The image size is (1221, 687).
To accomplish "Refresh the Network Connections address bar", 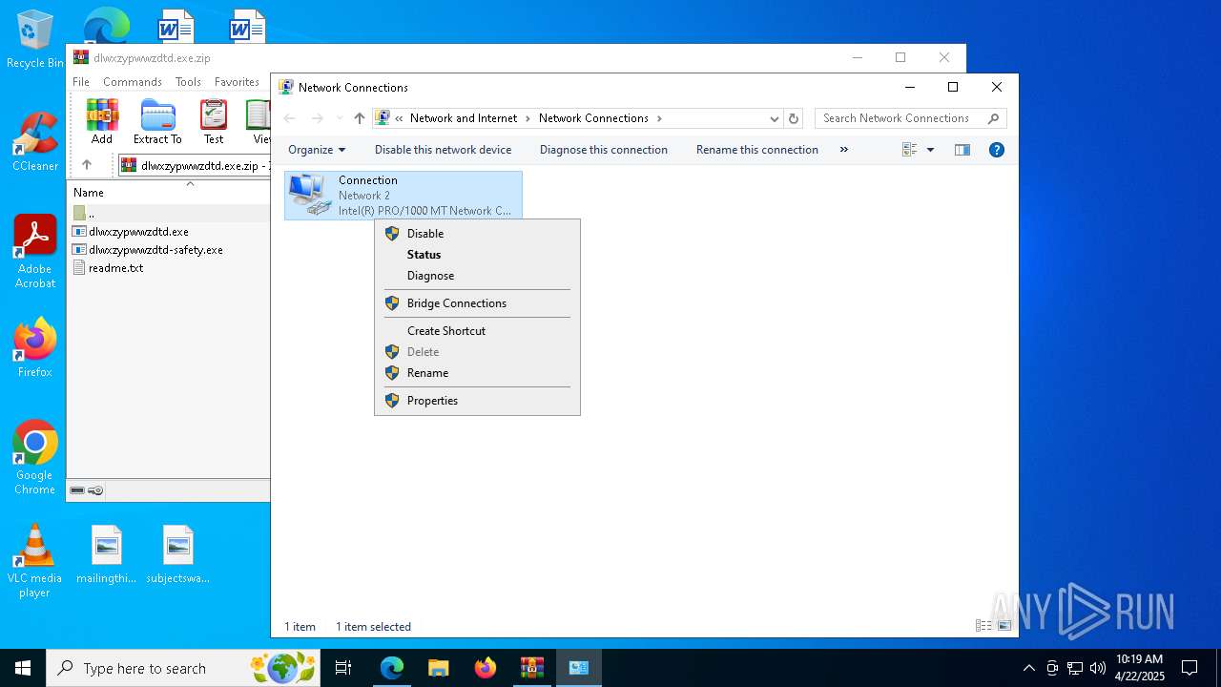I will [794, 118].
